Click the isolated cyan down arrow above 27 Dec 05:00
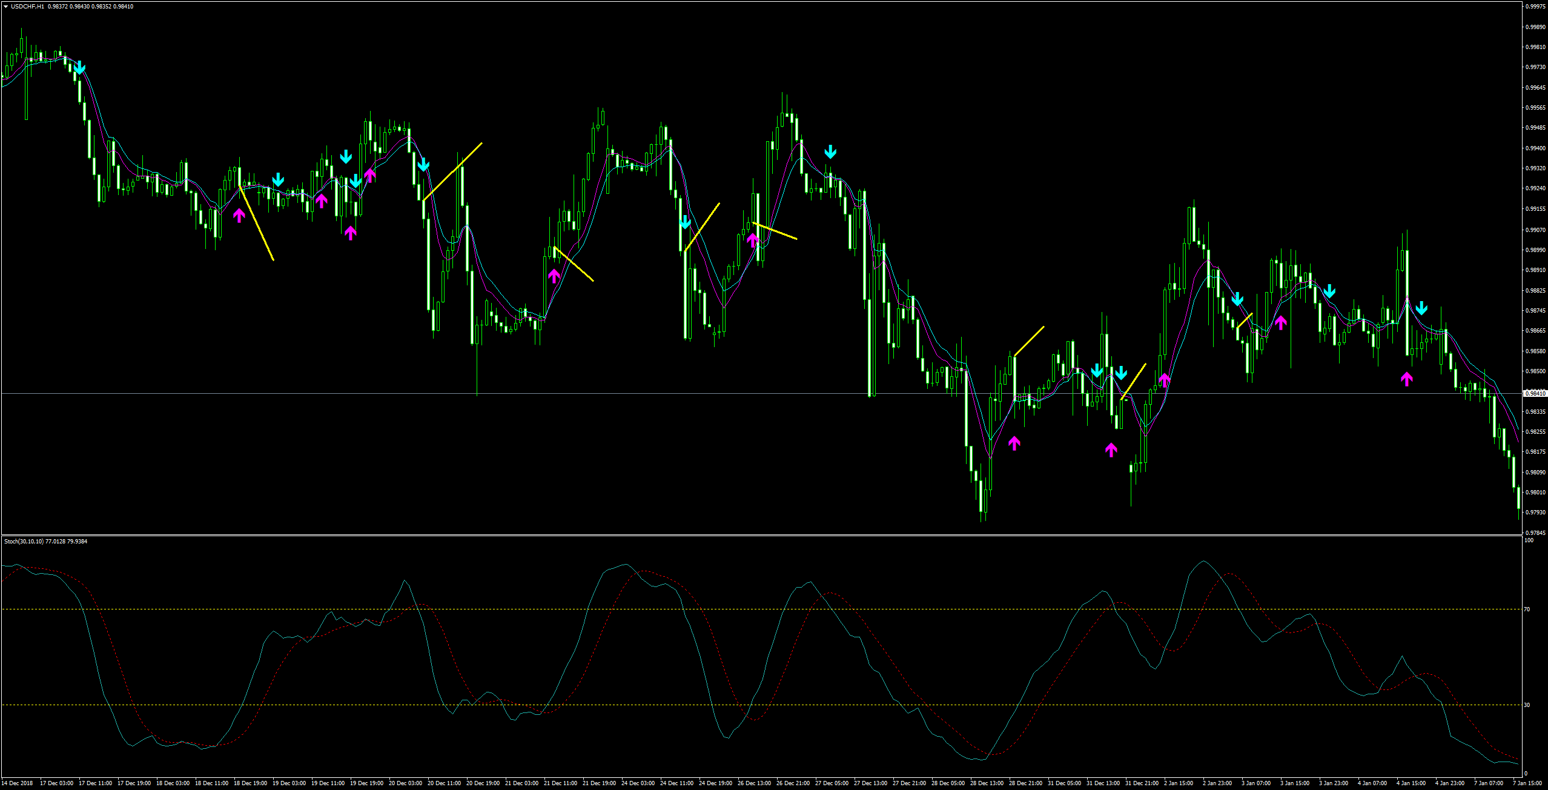Image resolution: width=1548 pixels, height=790 pixels. point(830,151)
